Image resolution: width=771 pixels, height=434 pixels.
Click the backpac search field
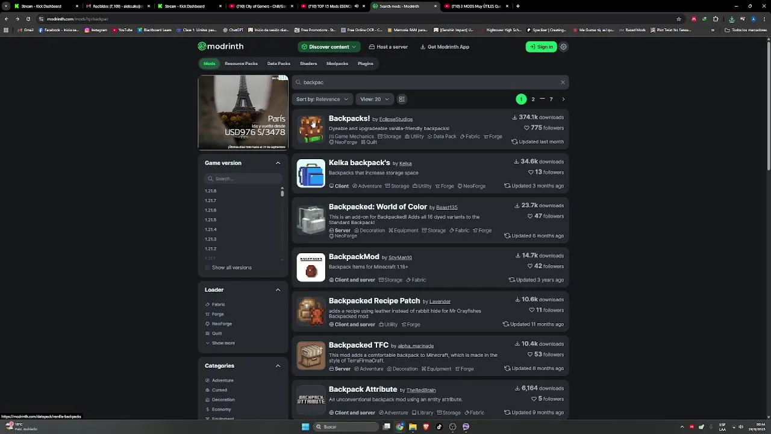[x=430, y=82]
